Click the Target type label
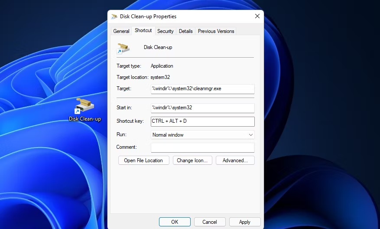Image resolution: width=380 pixels, height=229 pixels. point(129,66)
